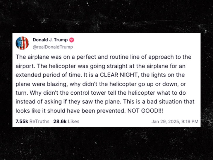
Task: Click the 7.55k ReTruths count
Action: (22, 121)
